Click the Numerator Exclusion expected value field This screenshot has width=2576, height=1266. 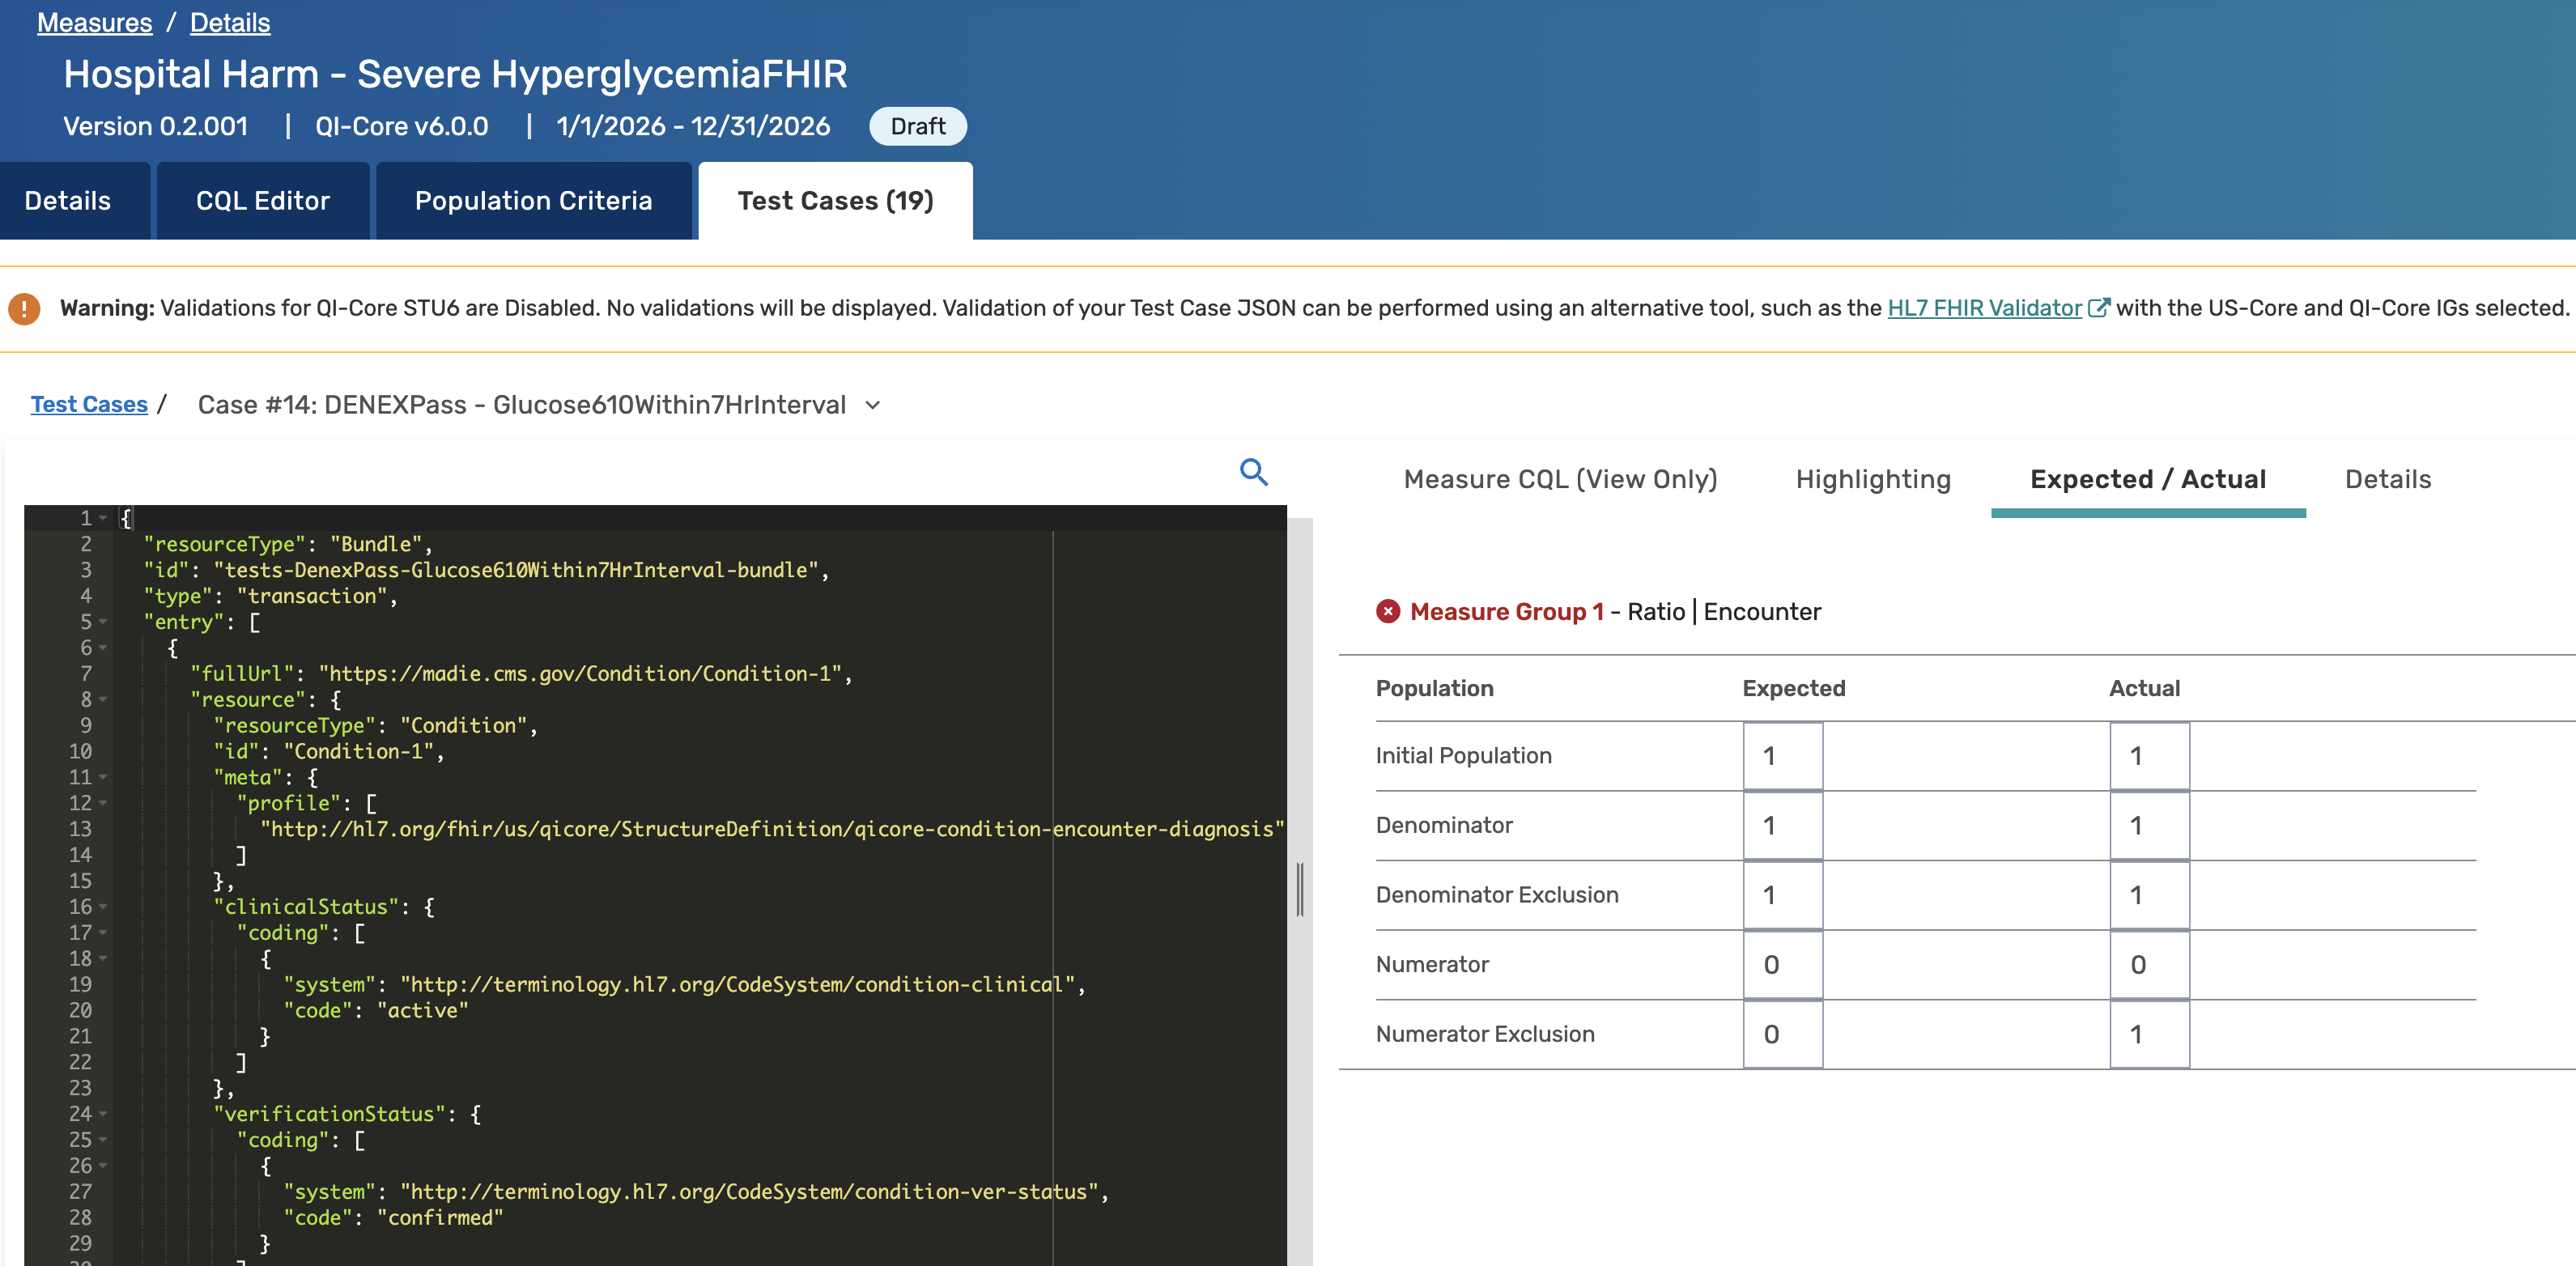point(1781,1034)
